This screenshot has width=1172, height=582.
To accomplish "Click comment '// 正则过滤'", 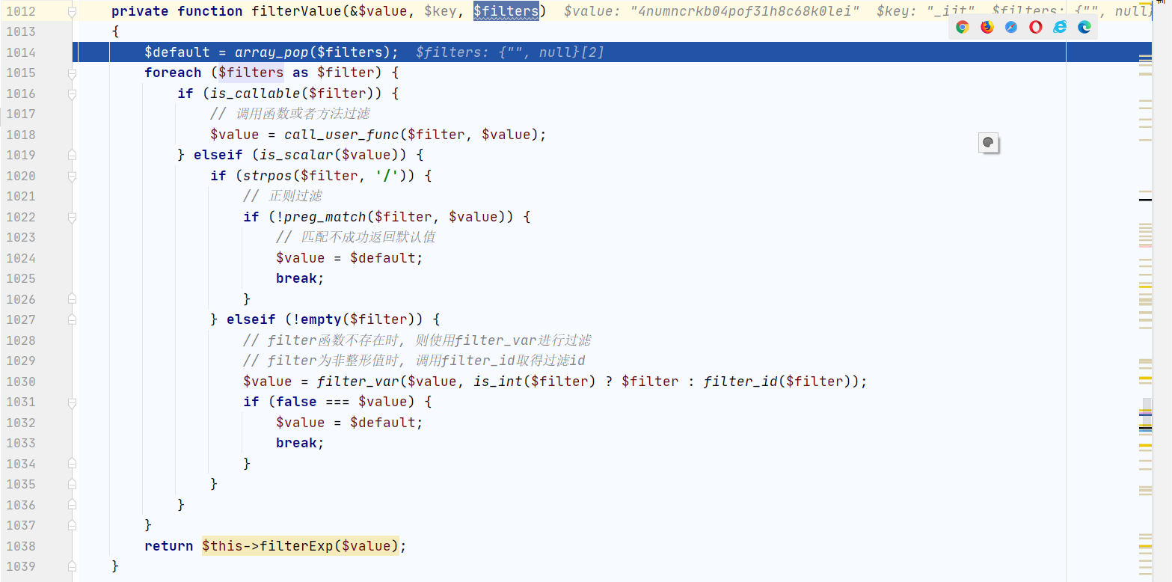I will 283,196.
